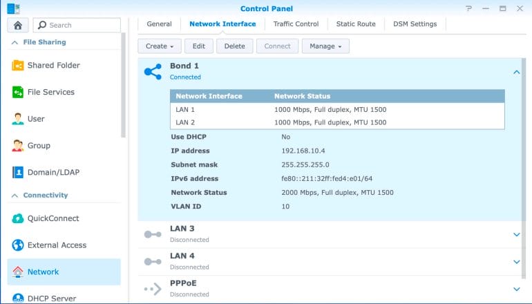
Task: Switch to the General tab
Action: (x=159, y=24)
